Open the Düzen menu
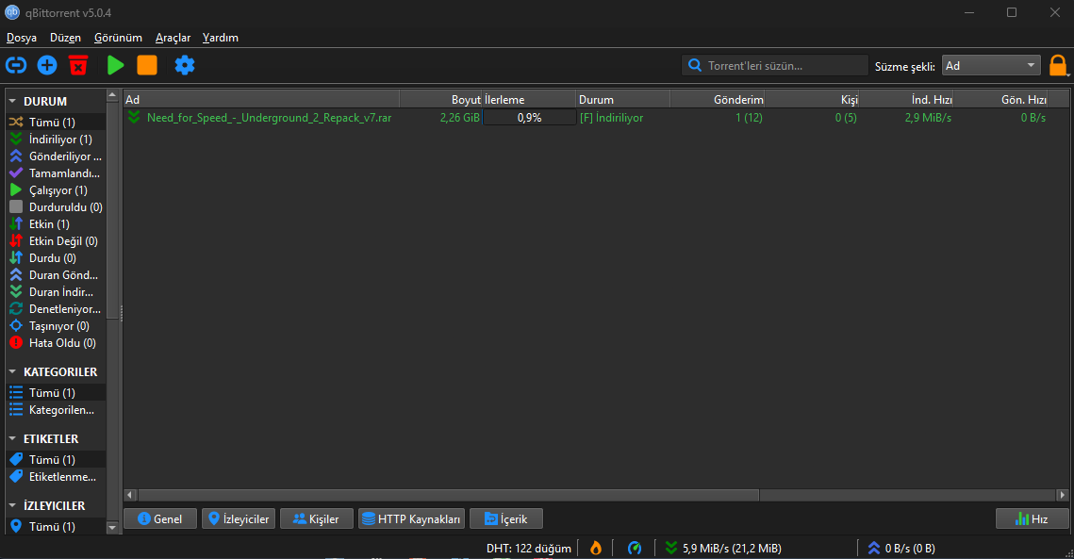Image resolution: width=1074 pixels, height=559 pixels. [65, 38]
